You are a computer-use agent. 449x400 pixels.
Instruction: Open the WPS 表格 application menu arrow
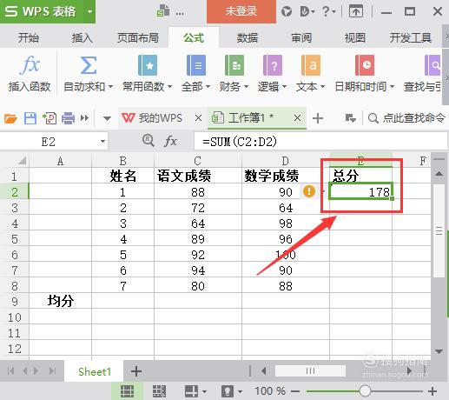(89, 11)
